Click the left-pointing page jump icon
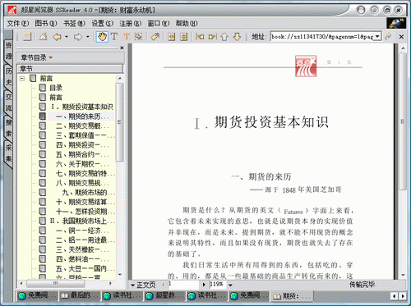This screenshot has width=411, height=306. coord(200,36)
